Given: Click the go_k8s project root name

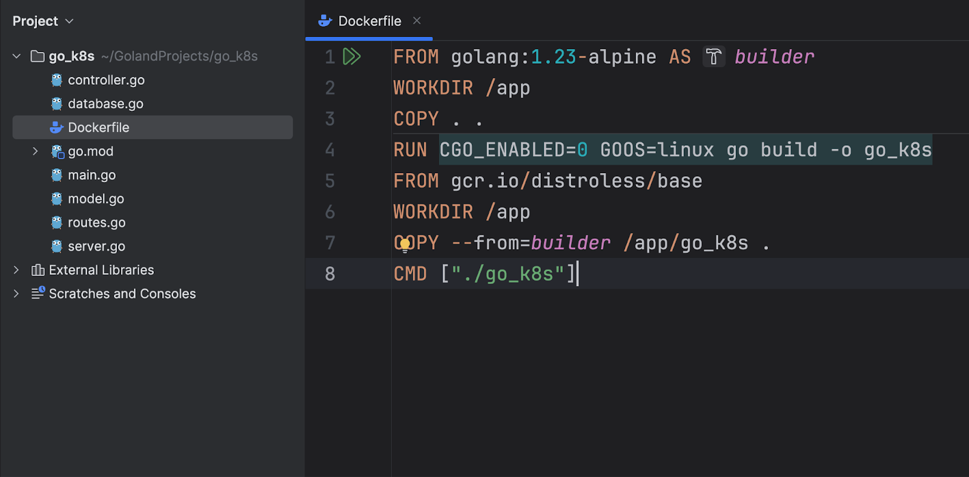Looking at the screenshot, I should [x=71, y=56].
